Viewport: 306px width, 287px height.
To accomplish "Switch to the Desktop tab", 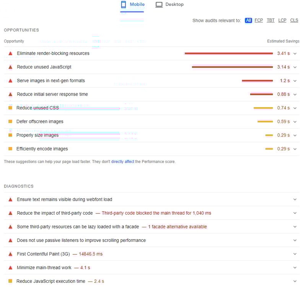I will pos(169,4).
